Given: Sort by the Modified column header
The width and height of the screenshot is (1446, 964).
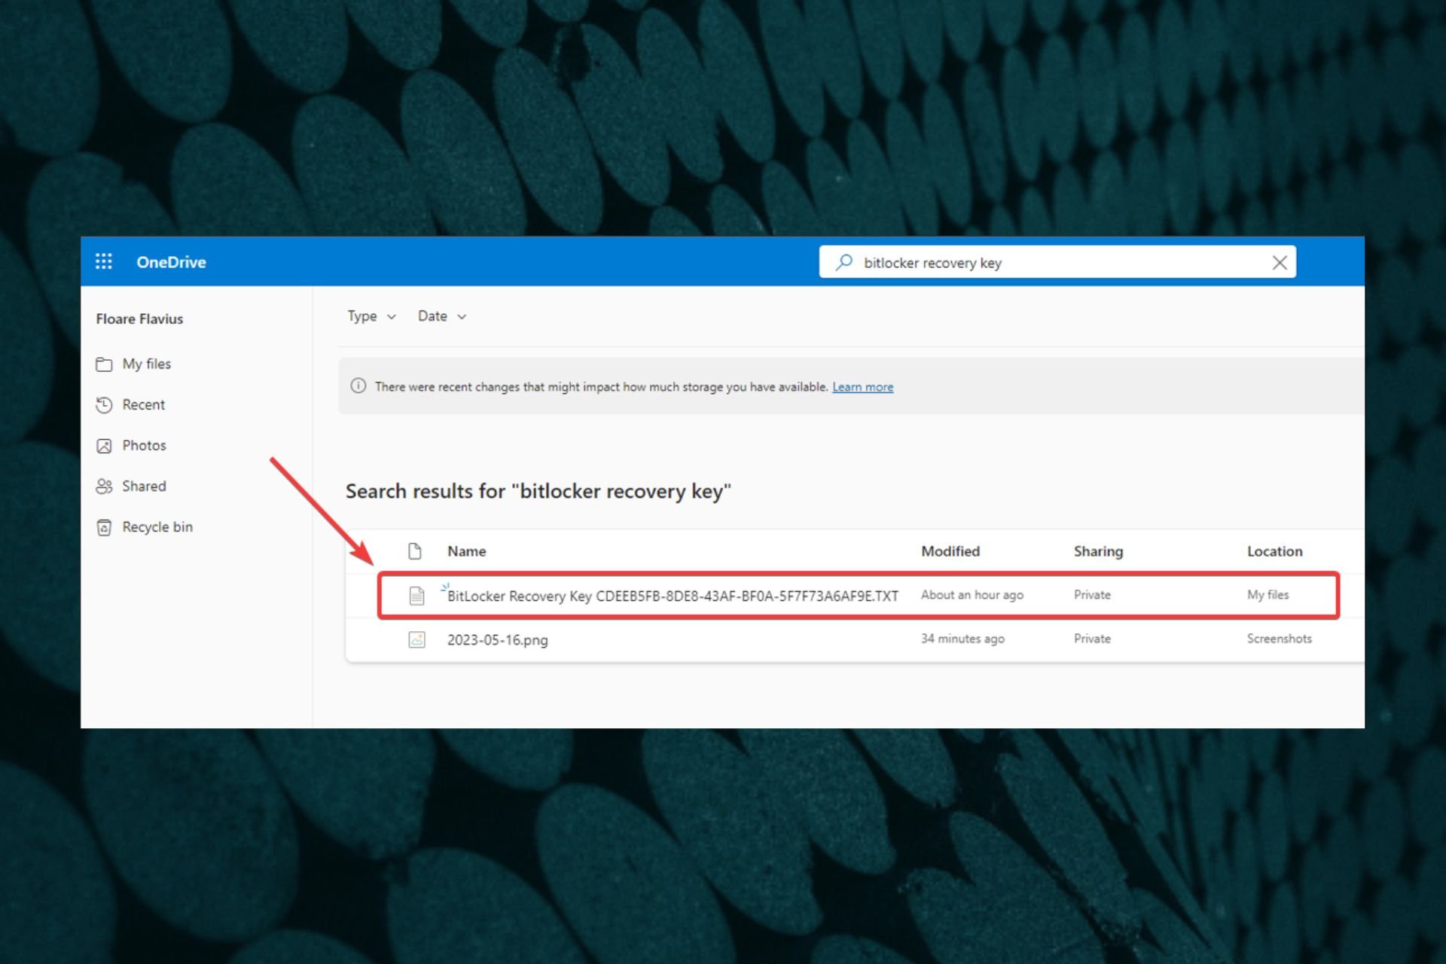Looking at the screenshot, I should tap(950, 551).
